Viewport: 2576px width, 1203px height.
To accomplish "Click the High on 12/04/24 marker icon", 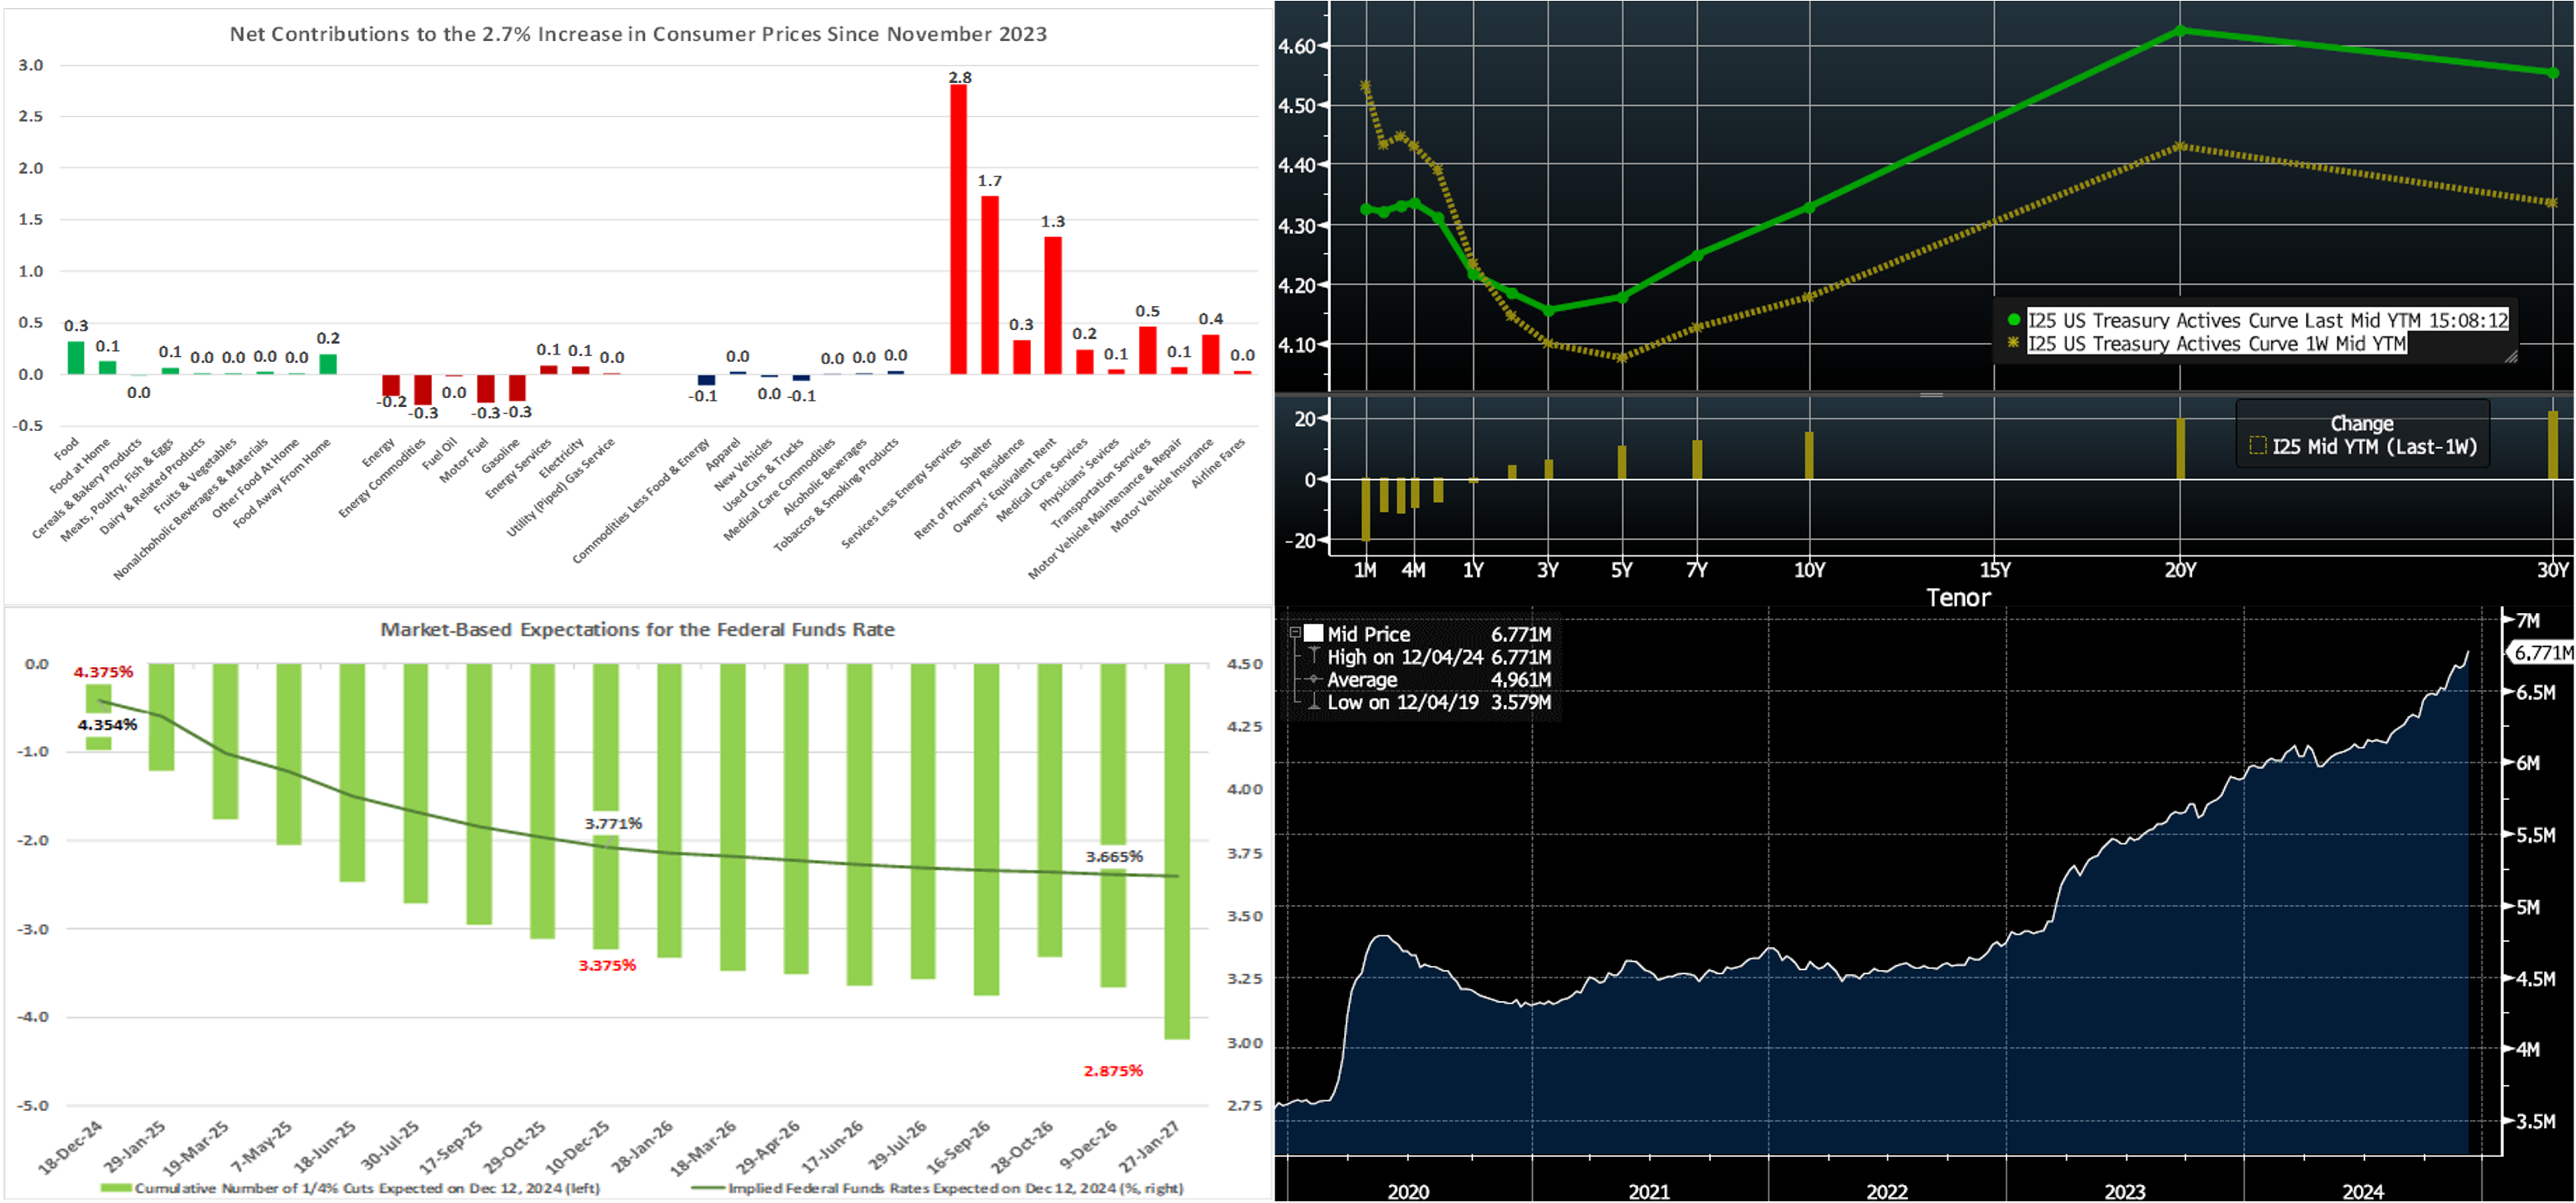I will click(x=1313, y=656).
